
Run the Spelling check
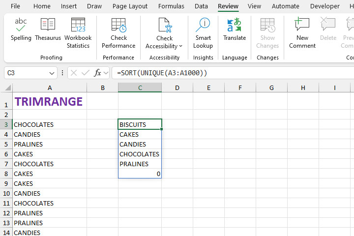pyautogui.click(x=21, y=29)
